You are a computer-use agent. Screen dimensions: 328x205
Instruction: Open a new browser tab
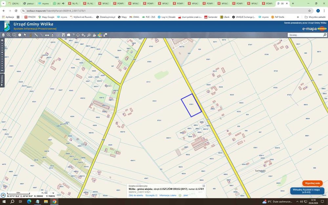(293, 3)
